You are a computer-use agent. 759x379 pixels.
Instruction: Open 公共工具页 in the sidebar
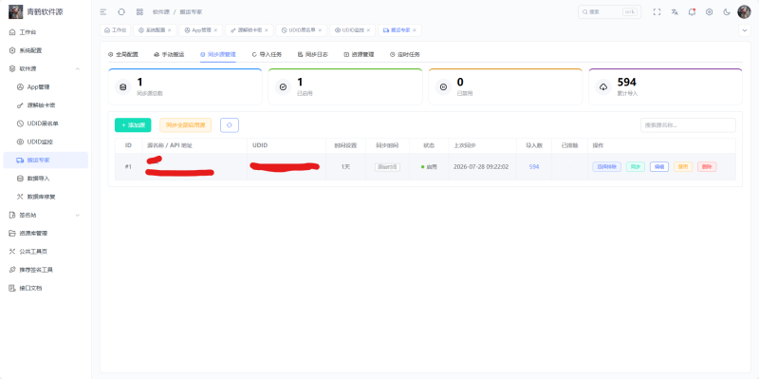46,252
